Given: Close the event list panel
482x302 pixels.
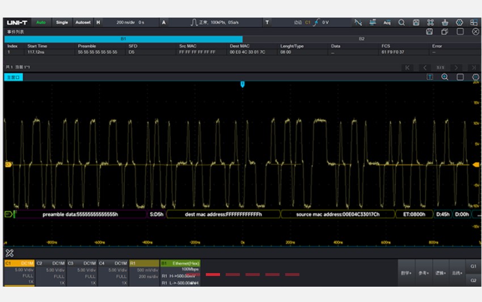Looking at the screenshot, I should tap(475, 32).
